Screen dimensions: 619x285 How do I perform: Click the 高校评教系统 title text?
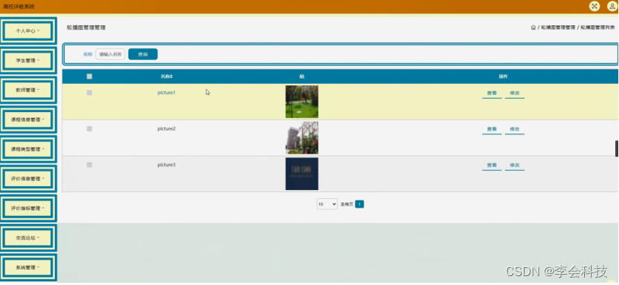point(19,6)
